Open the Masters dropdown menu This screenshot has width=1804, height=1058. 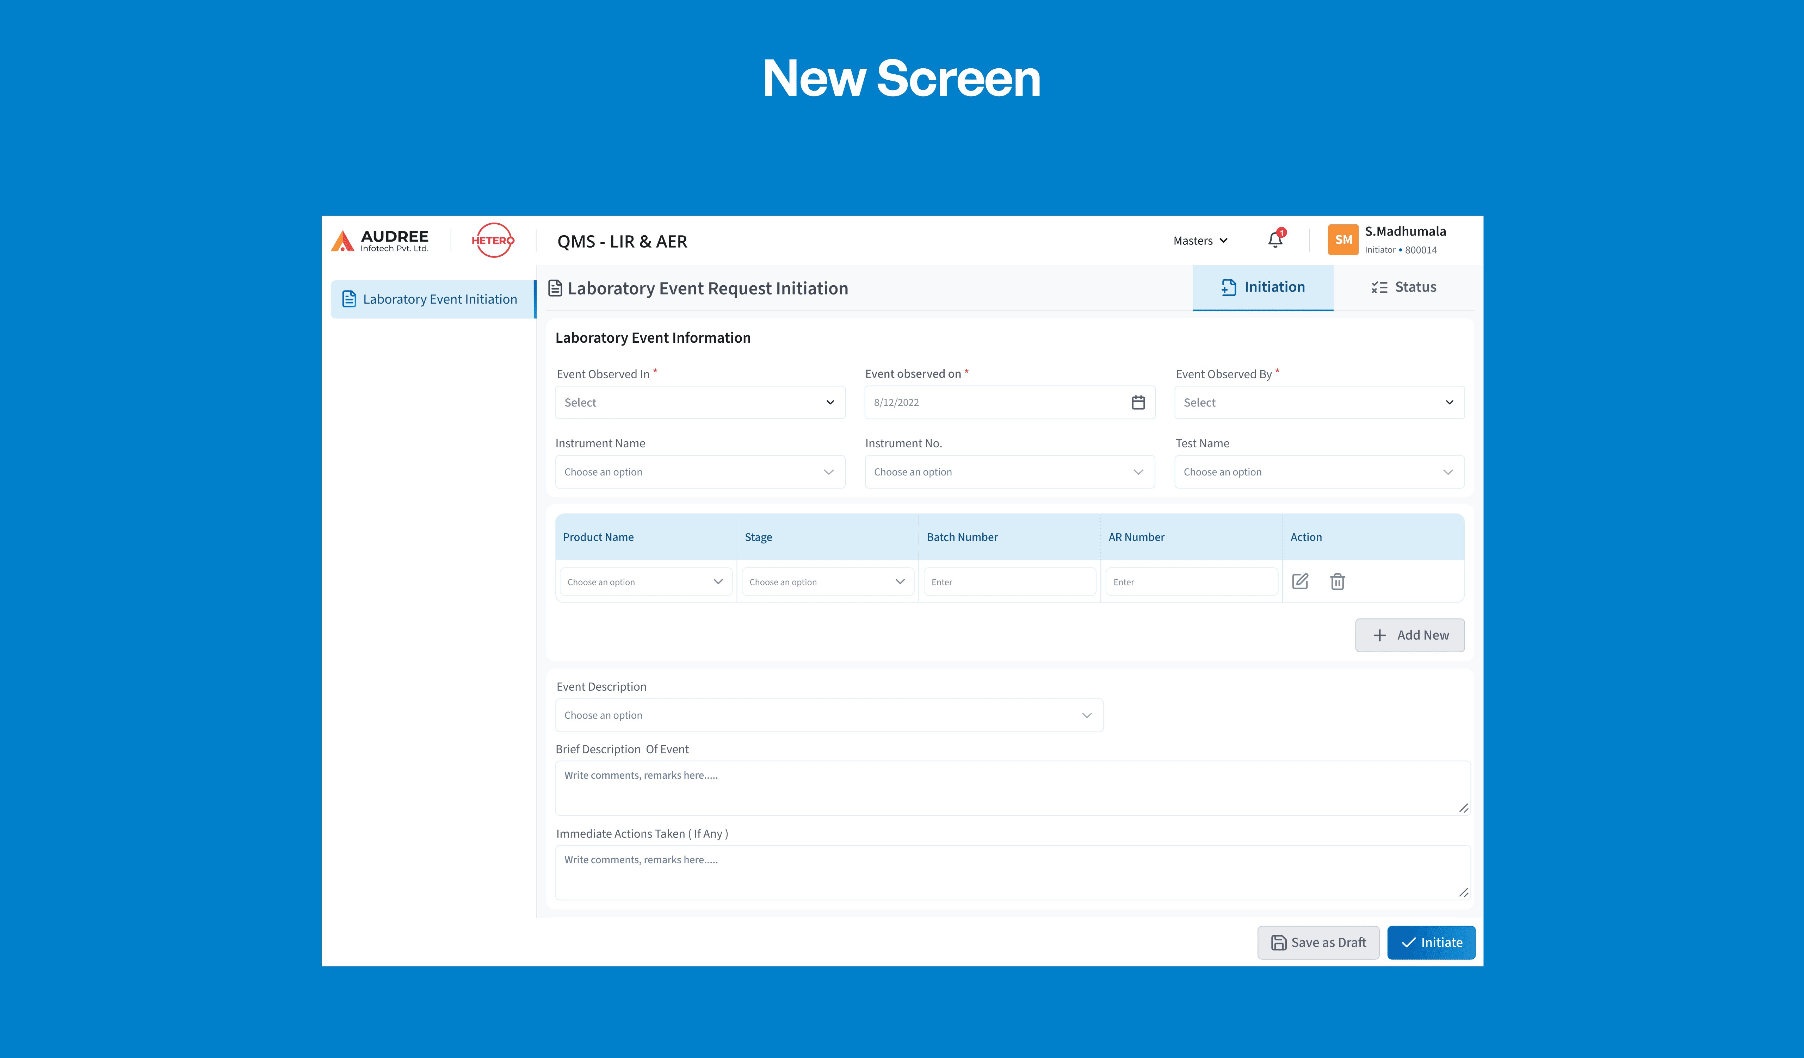[x=1200, y=240]
